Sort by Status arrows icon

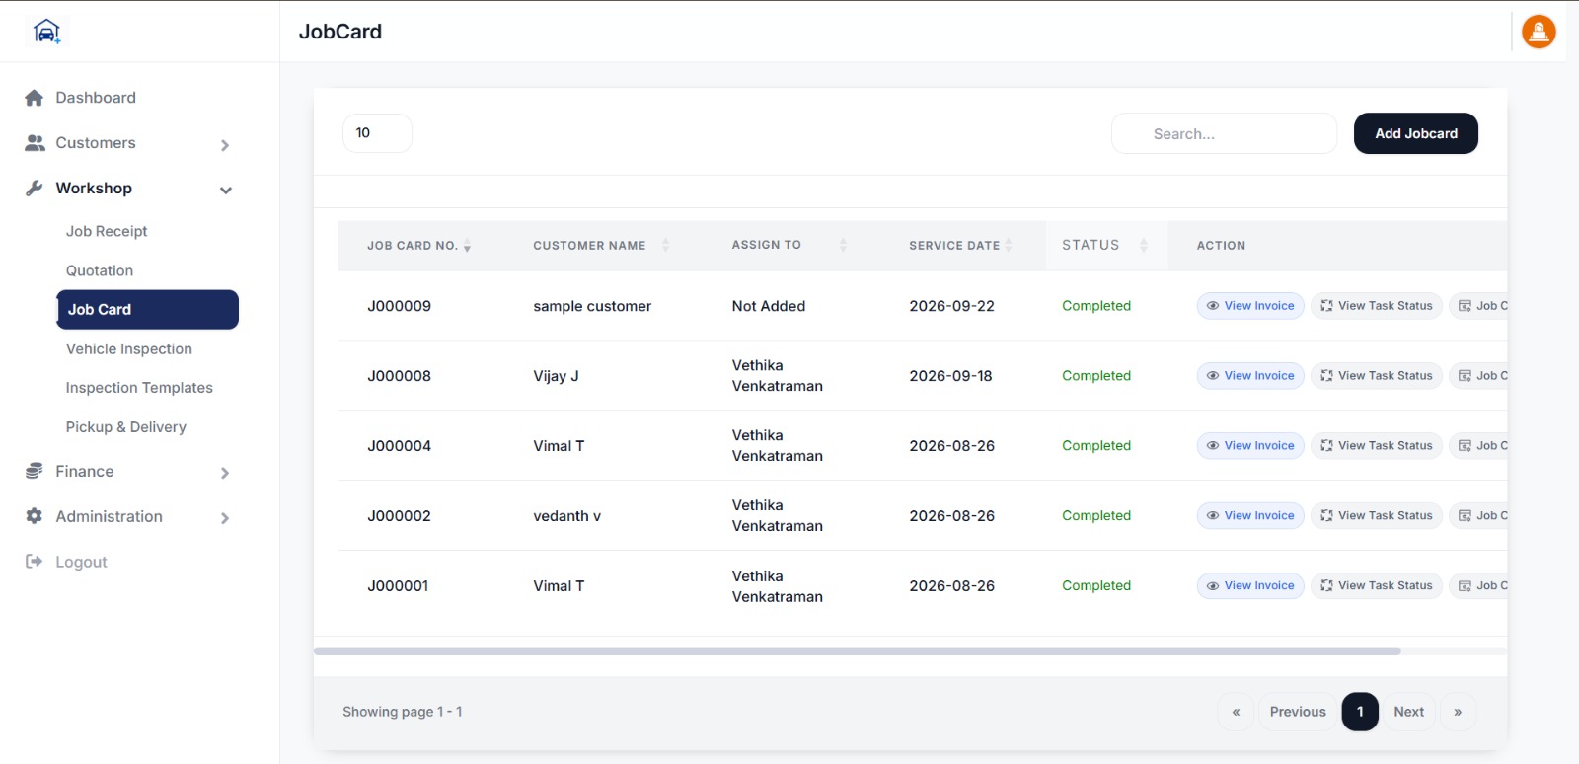[1144, 245]
